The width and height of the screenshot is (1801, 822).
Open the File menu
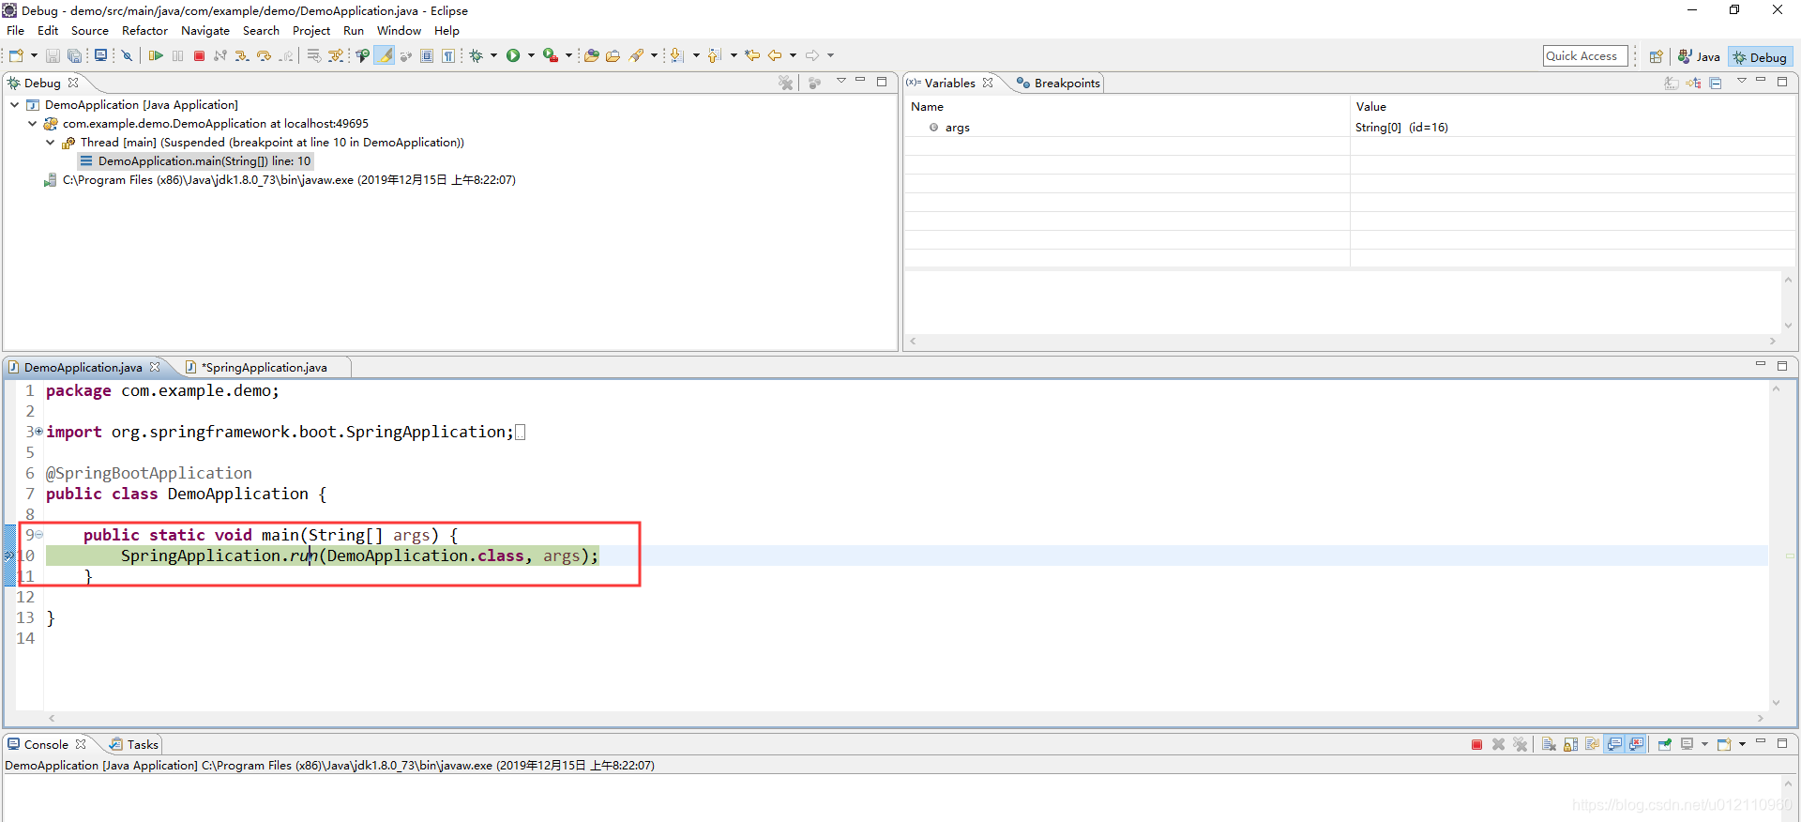point(16,31)
